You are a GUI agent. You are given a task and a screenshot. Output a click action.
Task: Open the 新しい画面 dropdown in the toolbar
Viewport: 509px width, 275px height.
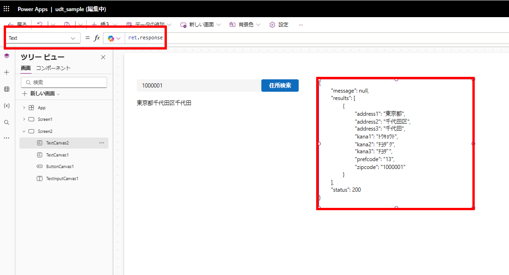pos(200,25)
